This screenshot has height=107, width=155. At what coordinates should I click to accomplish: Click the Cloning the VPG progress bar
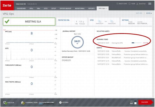click(136, 43)
